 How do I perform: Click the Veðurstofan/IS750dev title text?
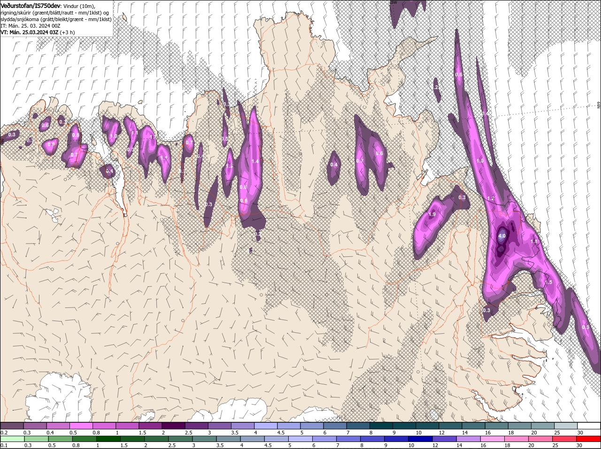(x=30, y=5)
